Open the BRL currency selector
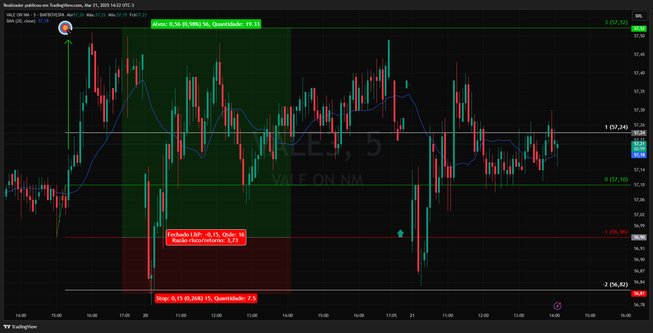This screenshot has width=653, height=333. tap(639, 16)
